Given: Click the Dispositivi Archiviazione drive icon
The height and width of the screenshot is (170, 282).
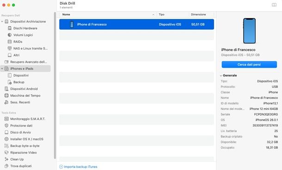Looking at the screenshot, I should coord(6,21).
